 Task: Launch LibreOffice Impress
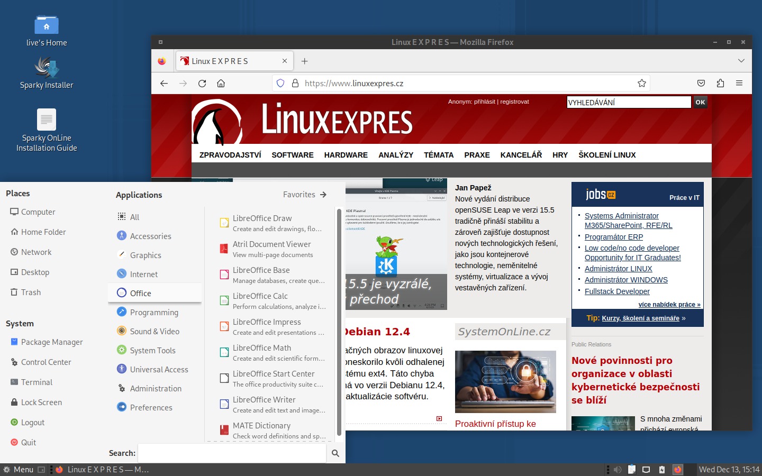pos(273,327)
